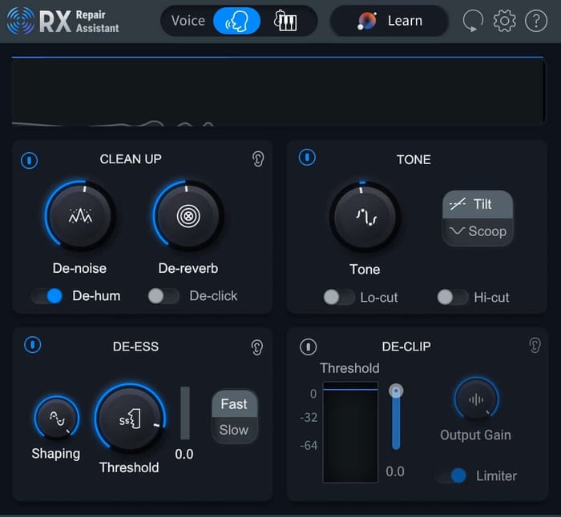Click the De-ess 0.0 value readout
This screenshot has height=517, width=561.
184,455
